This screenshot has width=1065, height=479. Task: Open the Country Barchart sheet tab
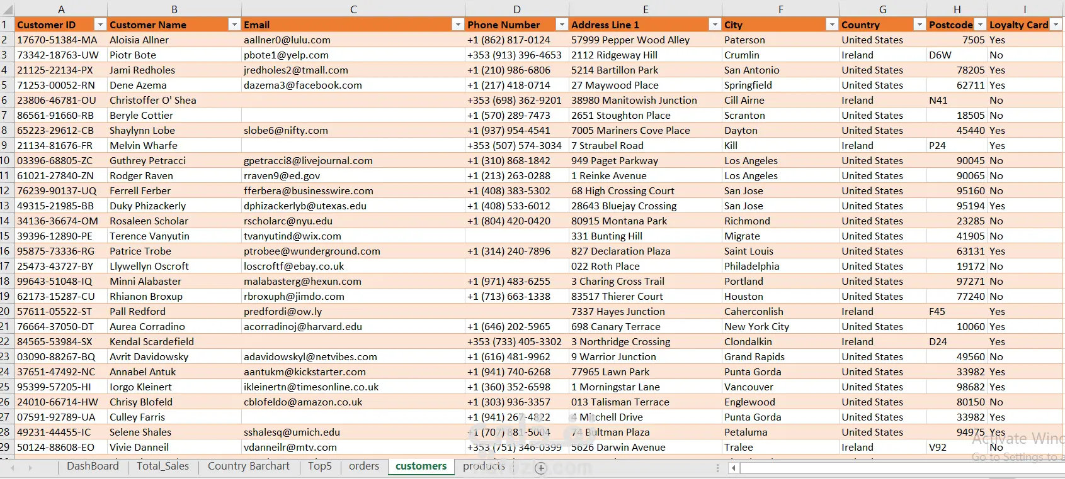[249, 466]
